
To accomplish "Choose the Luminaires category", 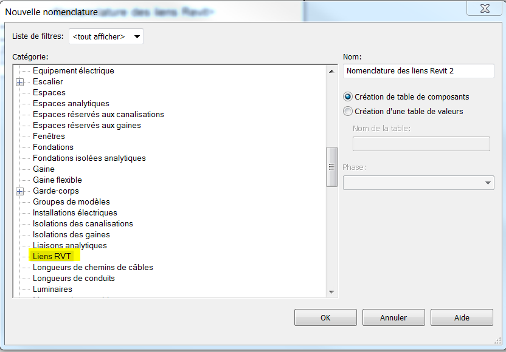I will pyautogui.click(x=52, y=289).
